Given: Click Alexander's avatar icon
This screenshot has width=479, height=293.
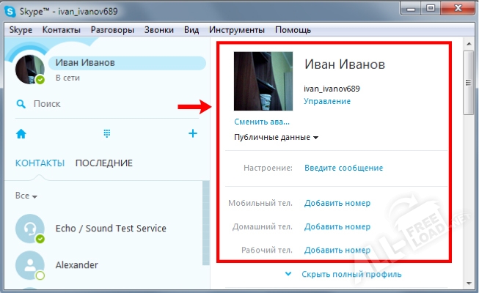Looking at the screenshot, I should pos(30,265).
